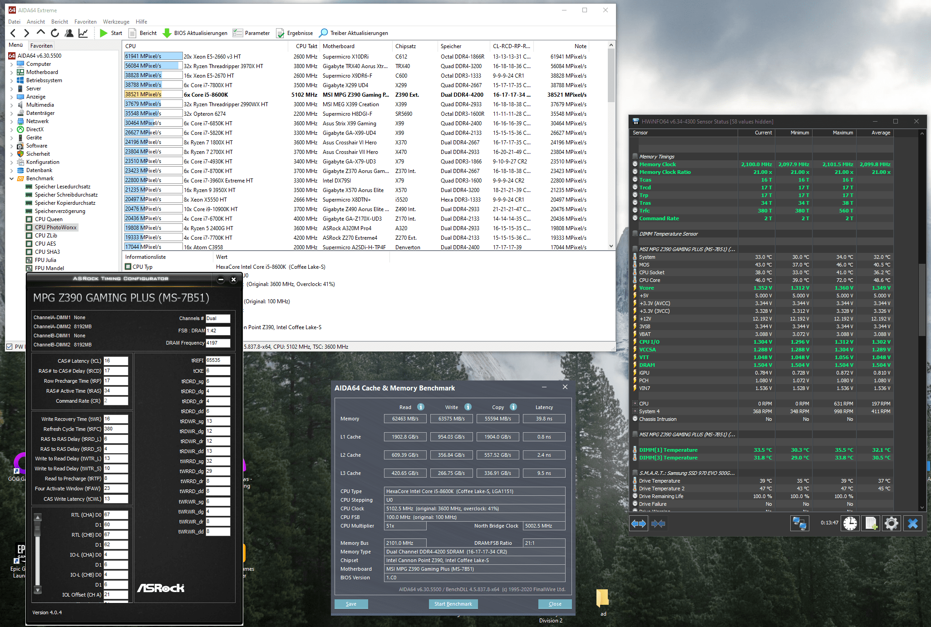
Task: Reset HWiNFO clock timer icon
Action: [x=850, y=523]
